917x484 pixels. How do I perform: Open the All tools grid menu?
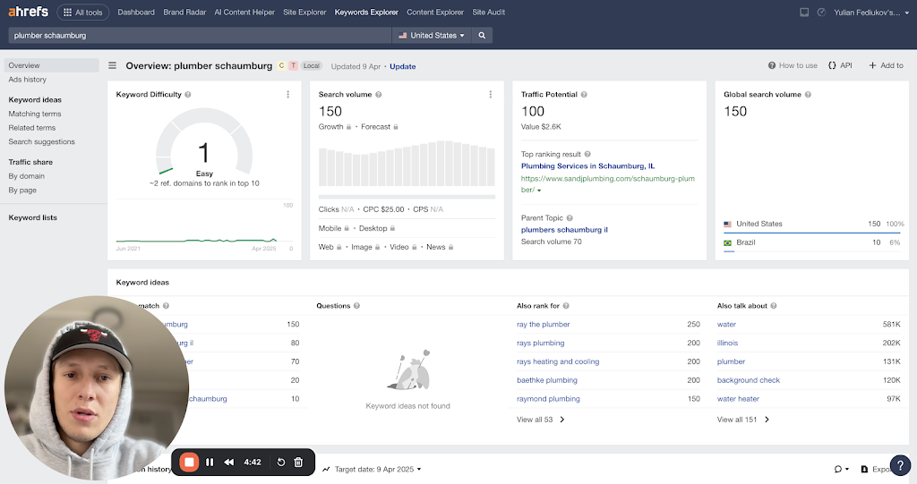(82, 13)
